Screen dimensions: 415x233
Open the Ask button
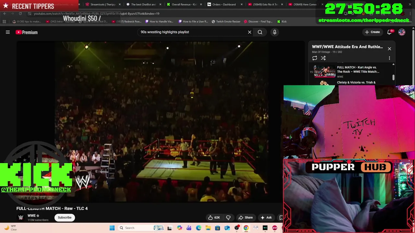coord(266,217)
